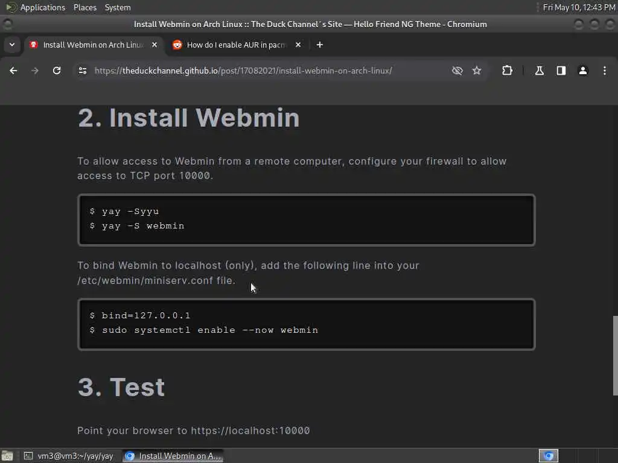Click the clock showing Fri May 10
The image size is (618, 463).
point(579,7)
